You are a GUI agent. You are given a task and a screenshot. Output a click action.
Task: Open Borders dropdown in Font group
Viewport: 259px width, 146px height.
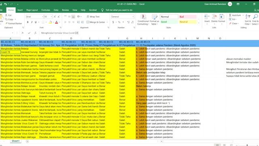[x=46, y=22]
